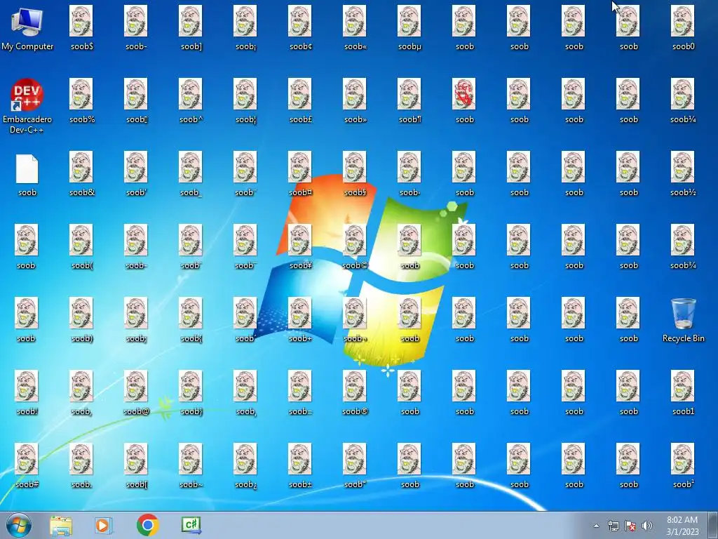Image resolution: width=718 pixels, height=539 pixels.
Task: Launch Windows Media Player from taskbar
Action: 104,525
